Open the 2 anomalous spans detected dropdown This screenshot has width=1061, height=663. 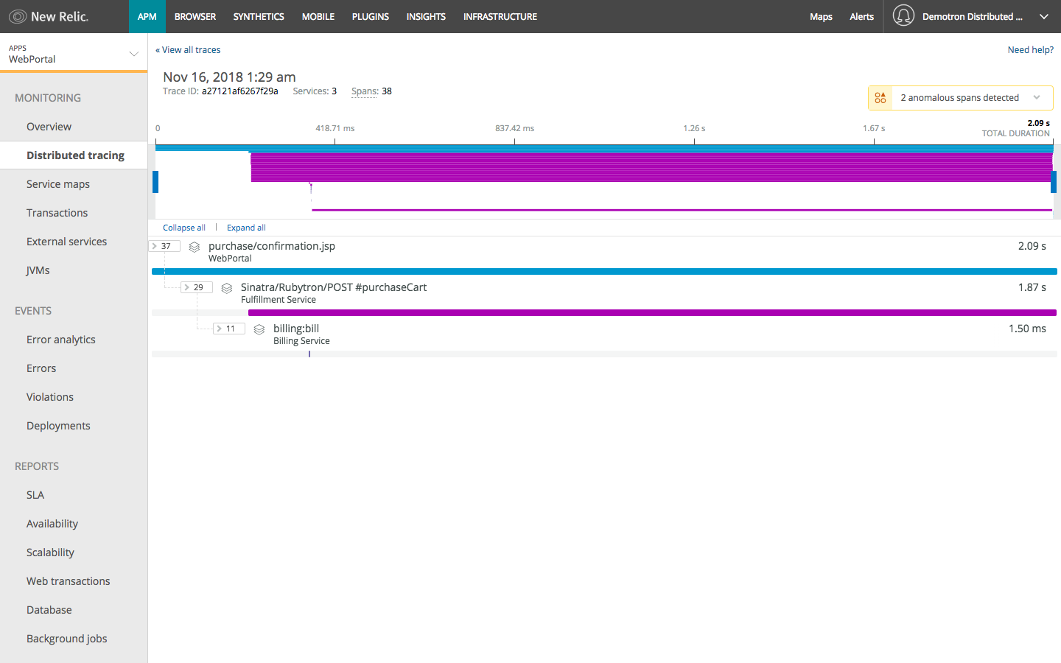961,97
